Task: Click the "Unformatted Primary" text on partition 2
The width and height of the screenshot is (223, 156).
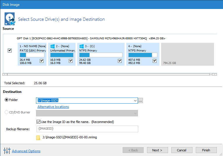Action: coord(63,50)
